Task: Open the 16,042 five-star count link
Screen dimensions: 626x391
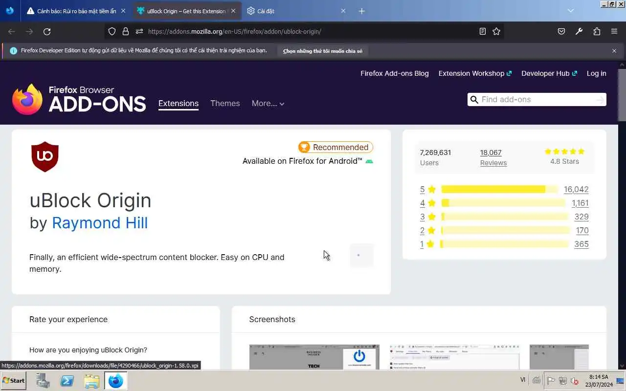Action: tap(576, 189)
